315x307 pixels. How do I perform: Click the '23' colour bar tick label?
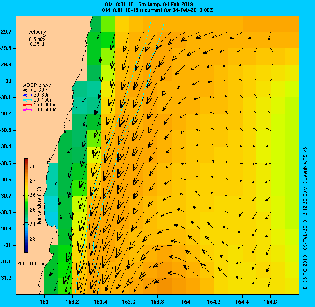[x=33, y=239]
